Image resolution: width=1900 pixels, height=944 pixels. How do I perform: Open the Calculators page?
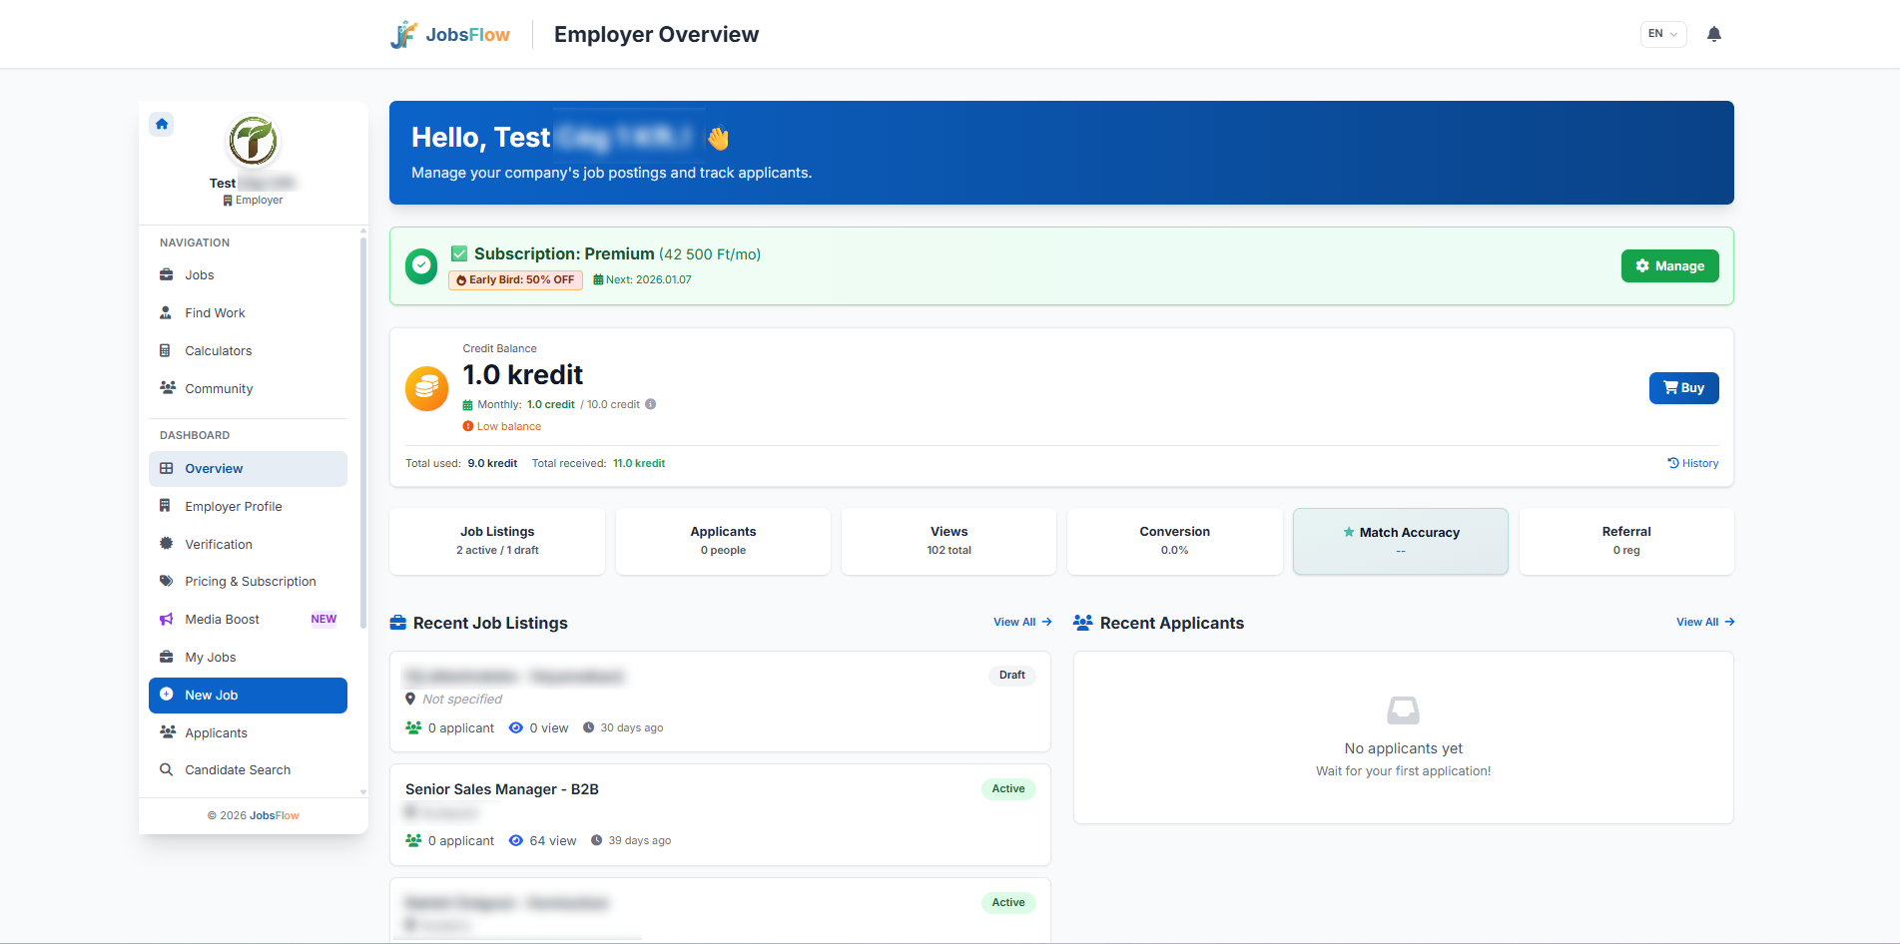pos(218,350)
